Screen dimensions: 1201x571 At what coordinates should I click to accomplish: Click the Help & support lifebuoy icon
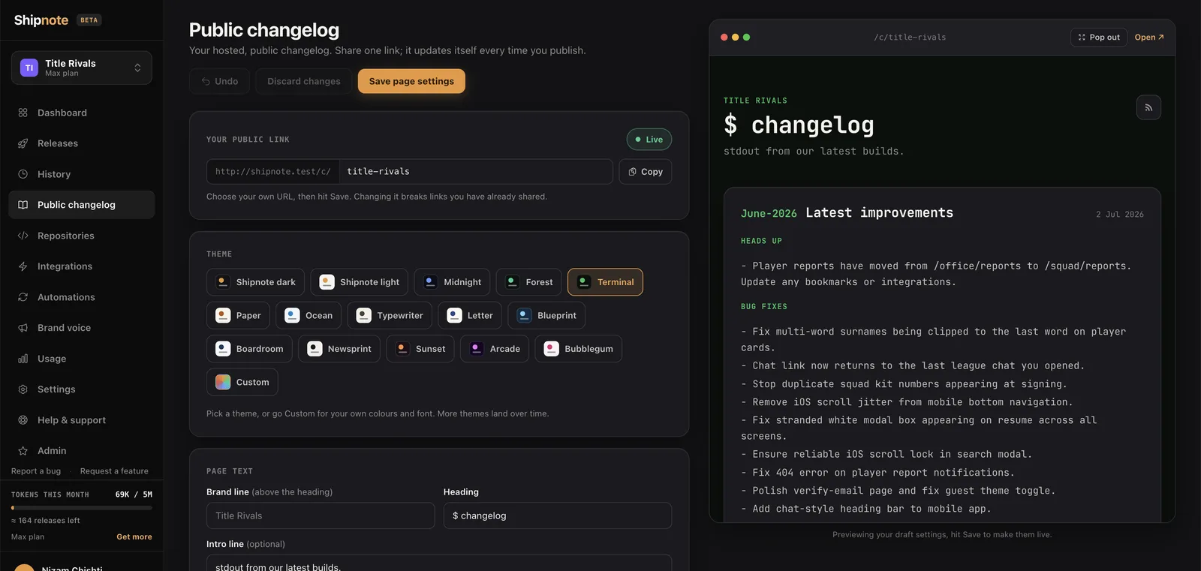click(23, 420)
